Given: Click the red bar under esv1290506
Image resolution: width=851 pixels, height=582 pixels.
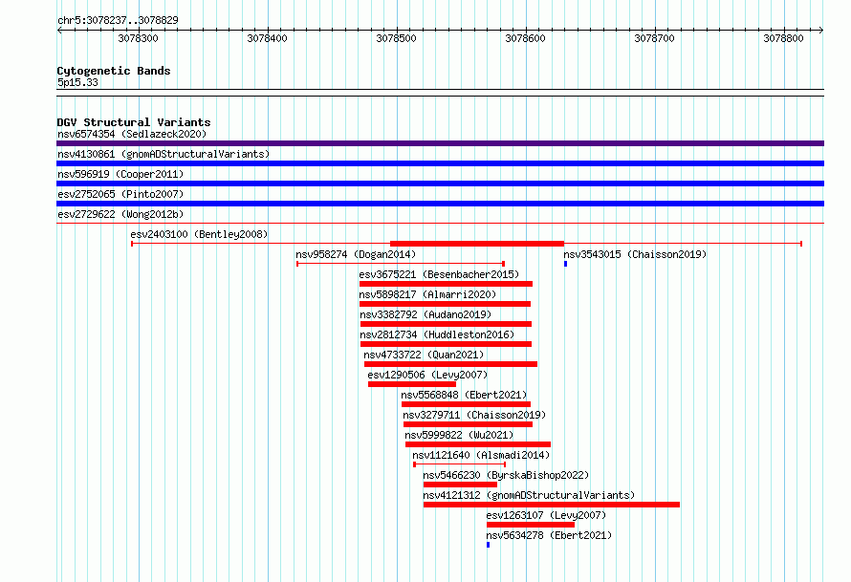Looking at the screenshot, I should click(412, 384).
